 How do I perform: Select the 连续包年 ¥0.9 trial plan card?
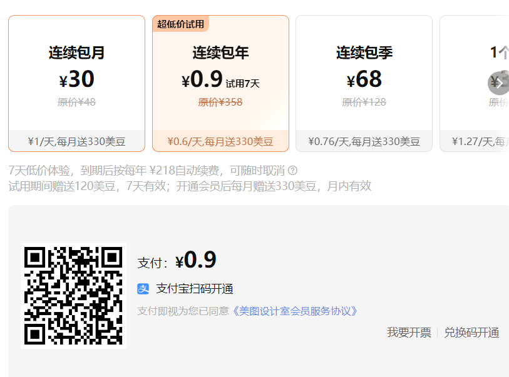click(x=221, y=83)
